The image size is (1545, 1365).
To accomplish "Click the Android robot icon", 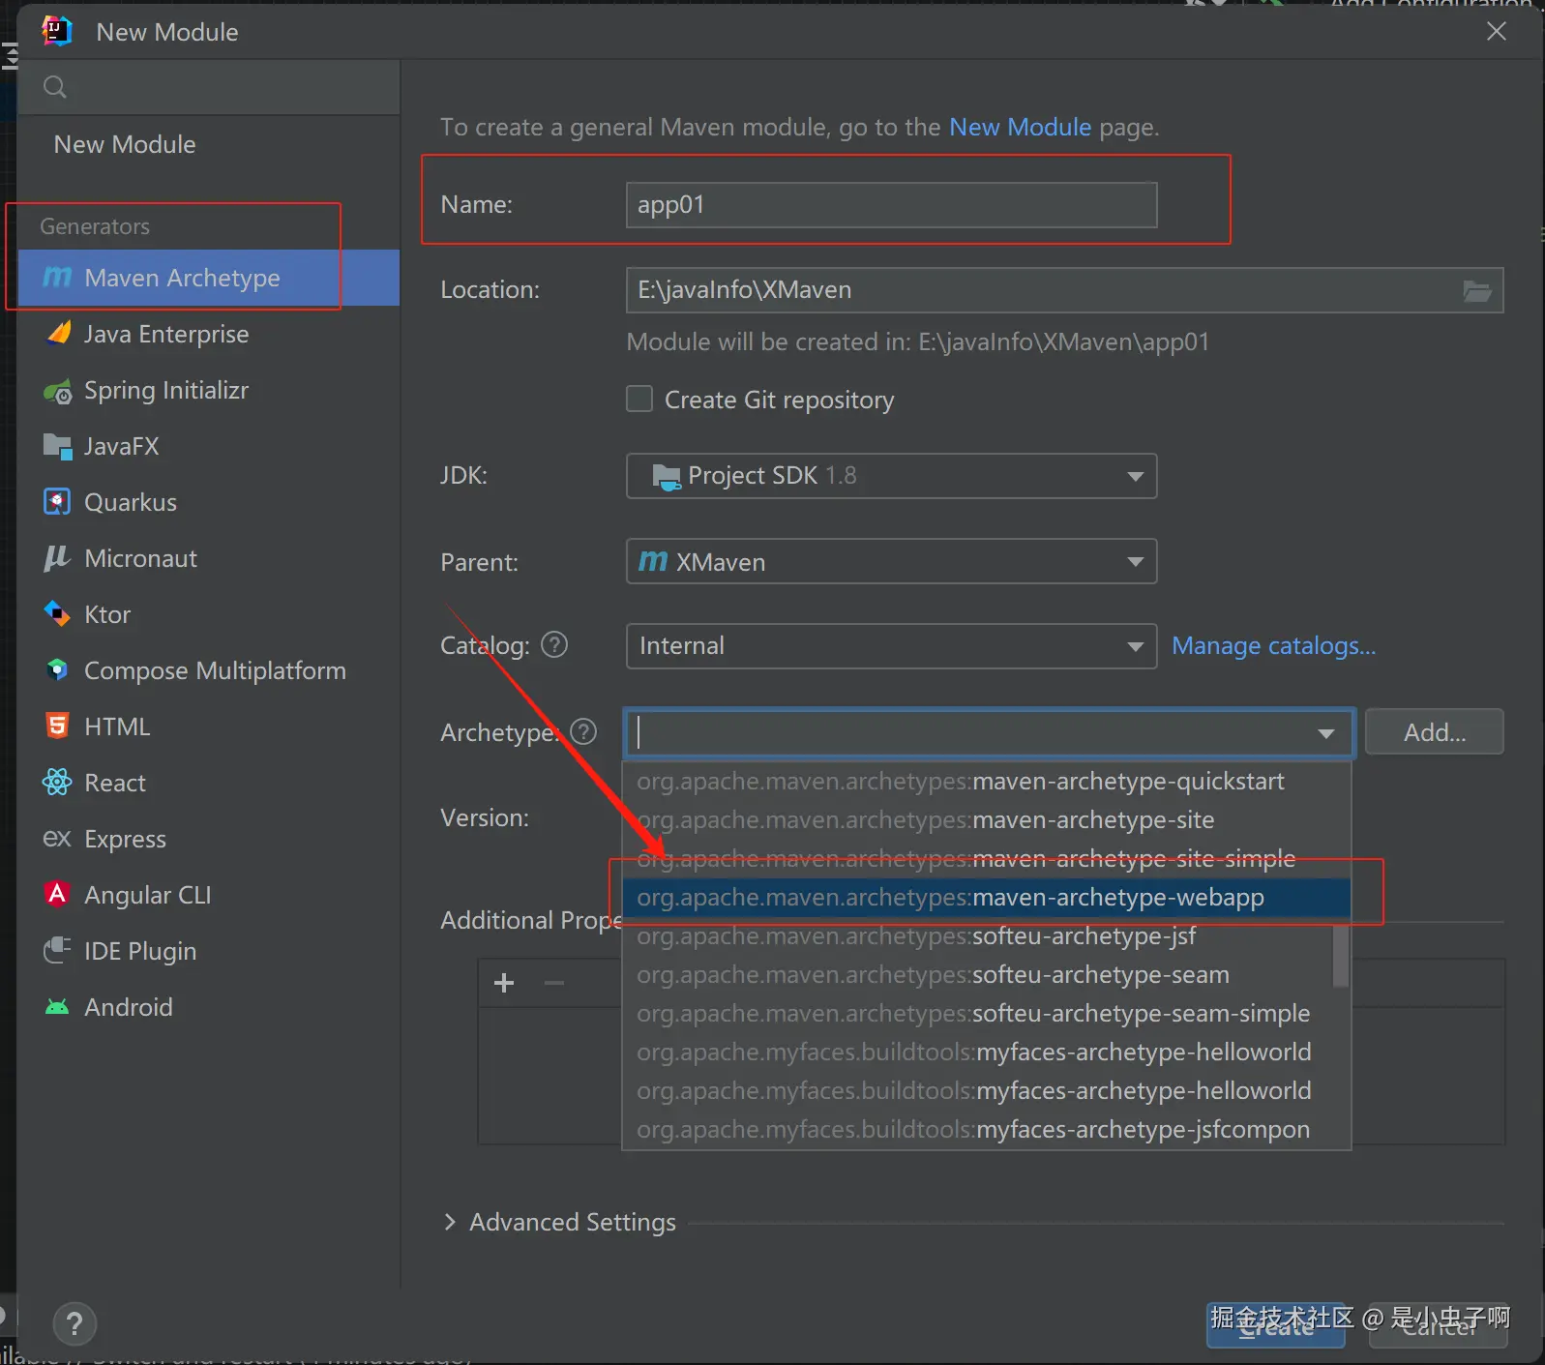I will coord(57,1007).
